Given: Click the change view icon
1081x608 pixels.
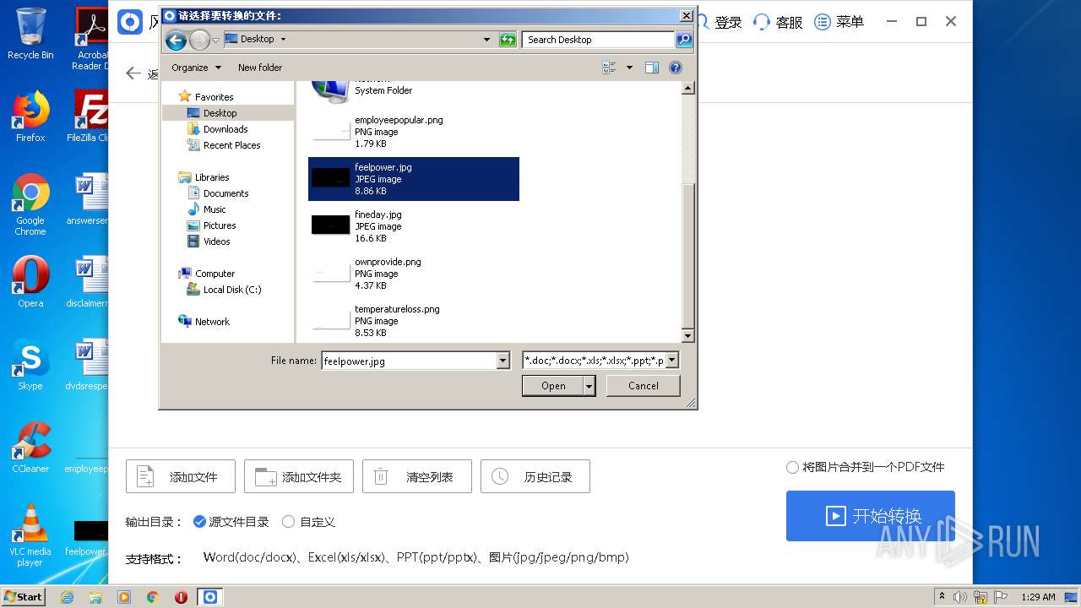Looking at the screenshot, I should click(609, 68).
